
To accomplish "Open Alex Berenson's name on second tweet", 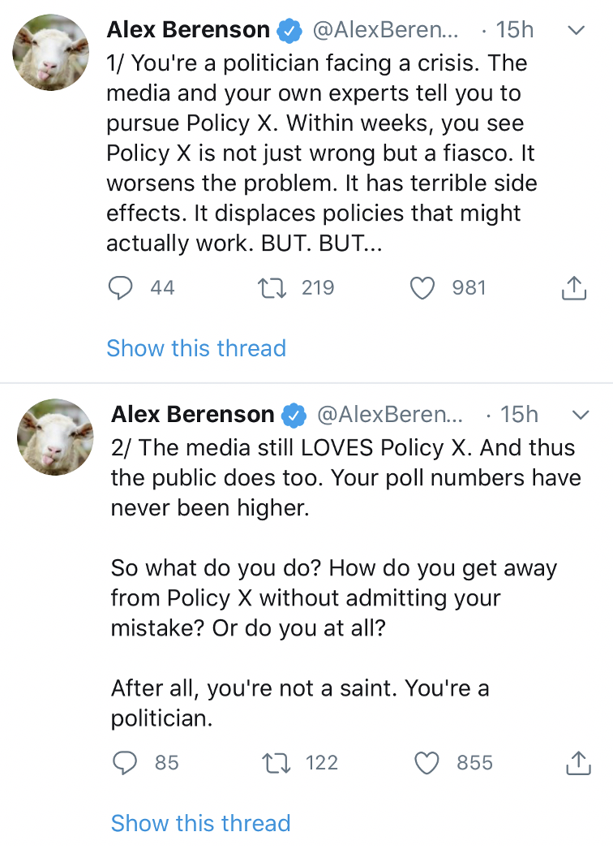I will [193, 415].
